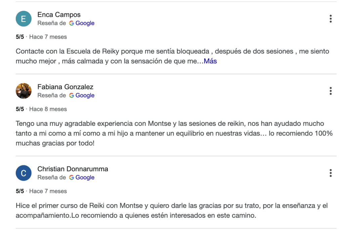Click the reviewer name Christian Donnarumma
The image size is (344, 230).
[x=73, y=169]
